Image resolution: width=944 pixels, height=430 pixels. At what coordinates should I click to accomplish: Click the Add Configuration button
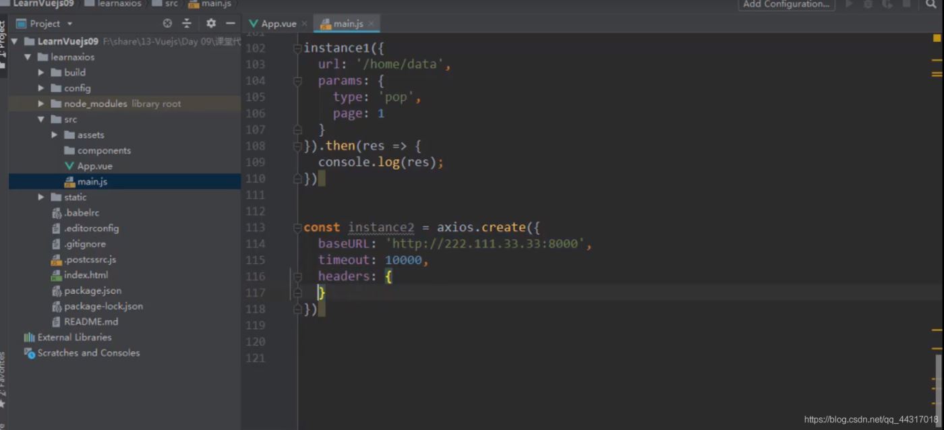[786, 4]
